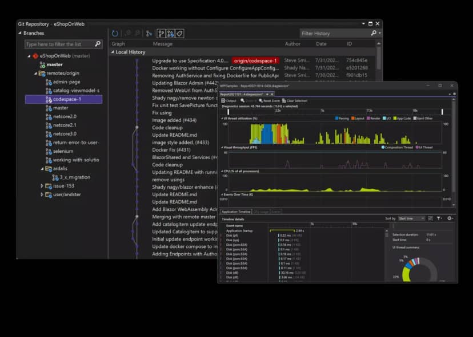473x337 pixels.
Task: Collapse the Events Over Time graph section
Action: pyautogui.click(x=221, y=194)
